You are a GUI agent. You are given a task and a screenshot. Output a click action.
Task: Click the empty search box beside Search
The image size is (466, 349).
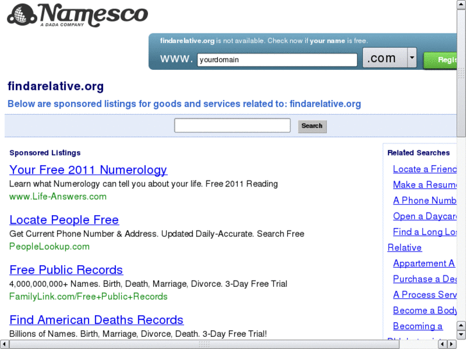233,126
